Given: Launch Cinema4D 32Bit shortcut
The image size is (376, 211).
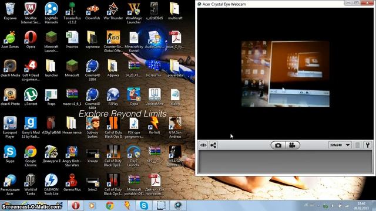Looking at the screenshot, I should point(93,70).
